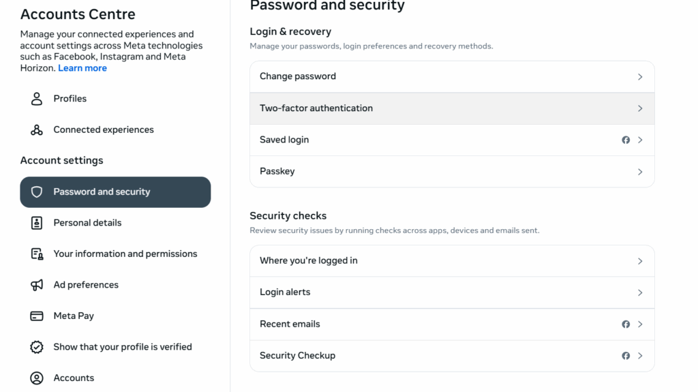698x392 pixels.
Task: Click the shield icon for Password and security
Action: tap(37, 192)
